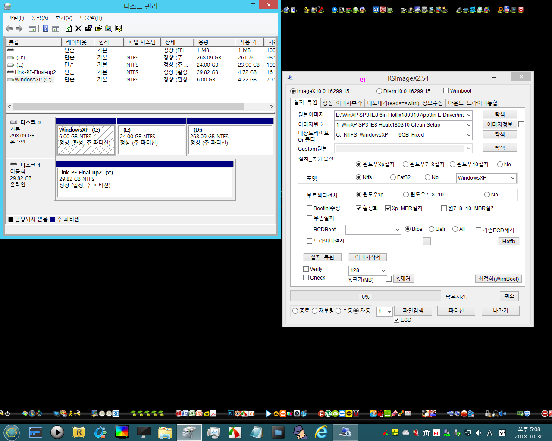Switch to Disk Management taskbar icon
This screenshot has width=552, height=441.
point(189,432)
